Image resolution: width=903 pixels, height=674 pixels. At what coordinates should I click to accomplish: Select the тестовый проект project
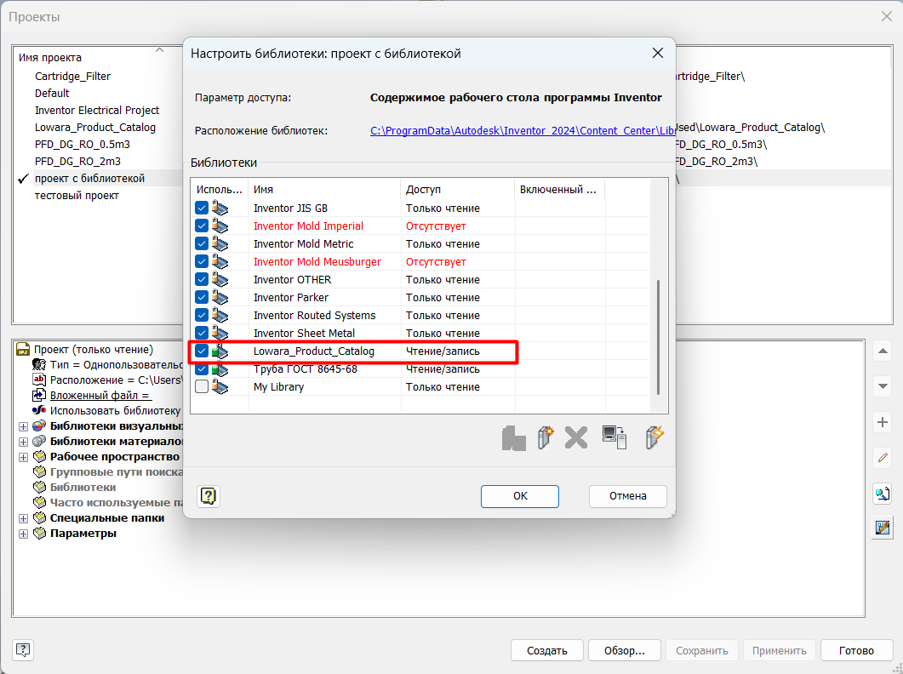point(77,195)
